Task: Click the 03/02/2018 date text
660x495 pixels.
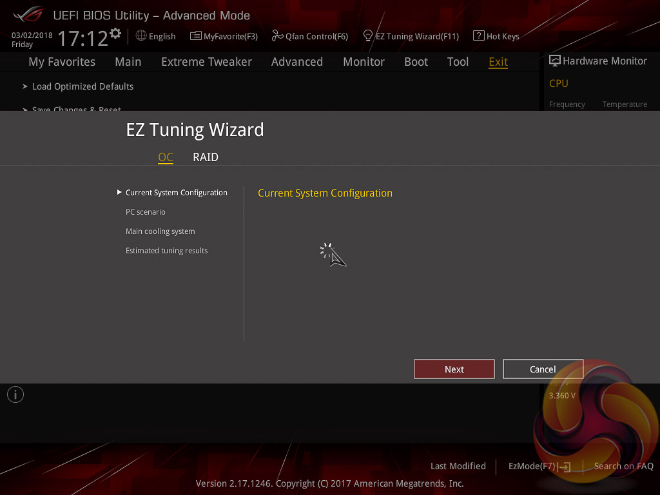Action: (x=32, y=35)
